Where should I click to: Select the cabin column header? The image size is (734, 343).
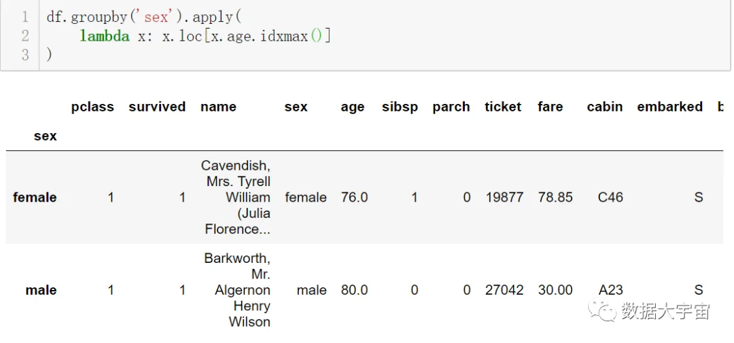pyautogui.click(x=605, y=107)
